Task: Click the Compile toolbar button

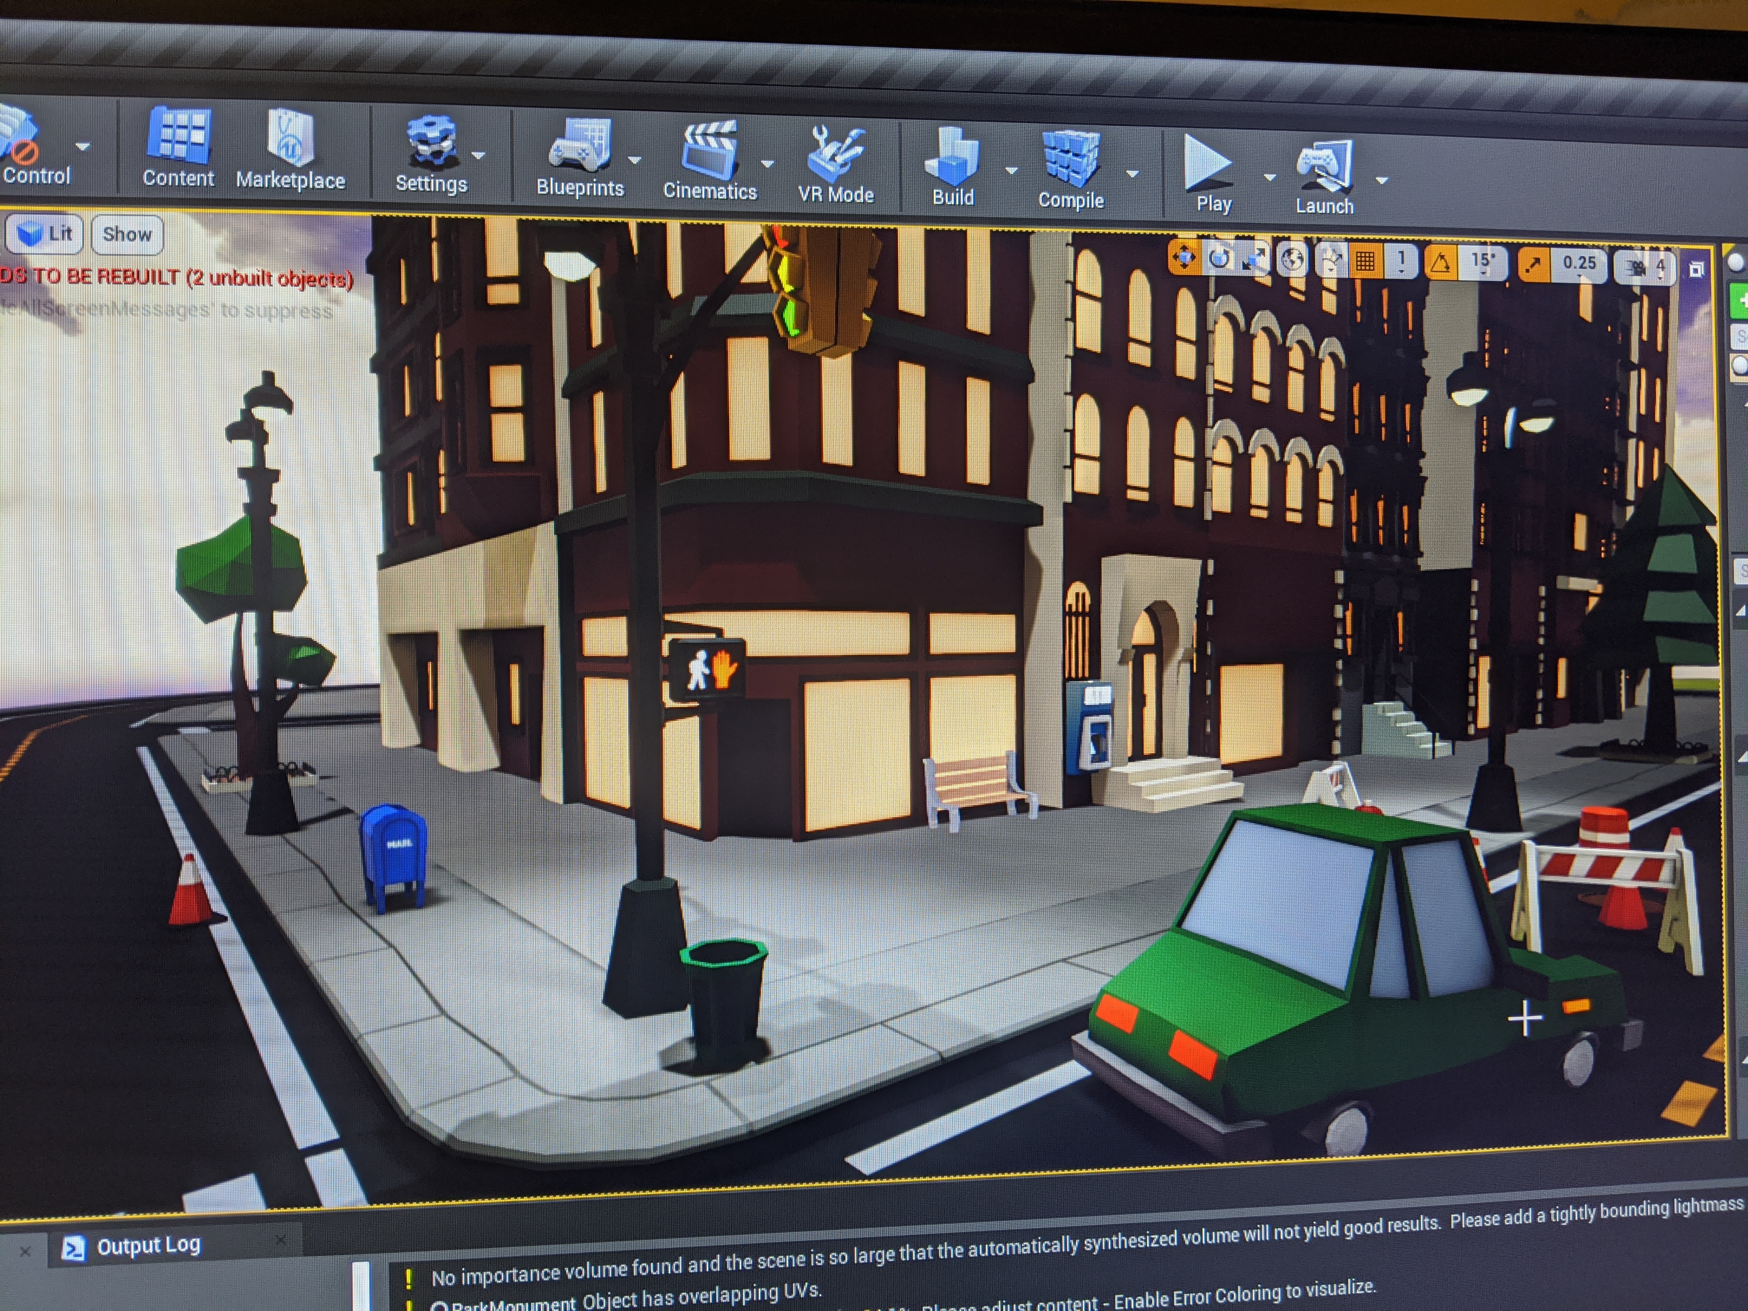Action: (x=1071, y=170)
